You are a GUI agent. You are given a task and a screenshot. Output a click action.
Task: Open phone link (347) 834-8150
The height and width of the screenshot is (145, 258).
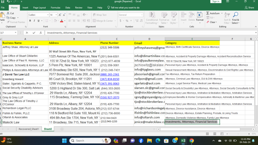(110, 79)
